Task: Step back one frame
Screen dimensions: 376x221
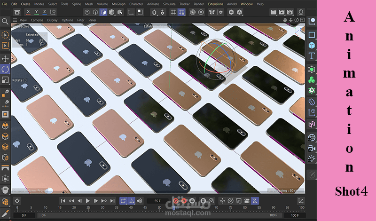Action: (79, 201)
